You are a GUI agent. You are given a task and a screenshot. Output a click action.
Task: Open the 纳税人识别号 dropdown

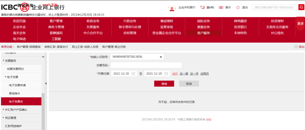161,57
